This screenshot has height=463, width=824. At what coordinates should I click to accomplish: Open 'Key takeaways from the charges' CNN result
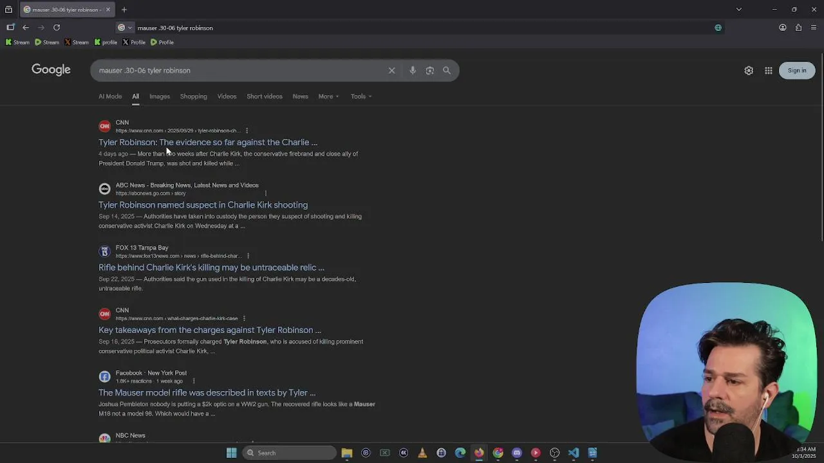[x=210, y=330]
